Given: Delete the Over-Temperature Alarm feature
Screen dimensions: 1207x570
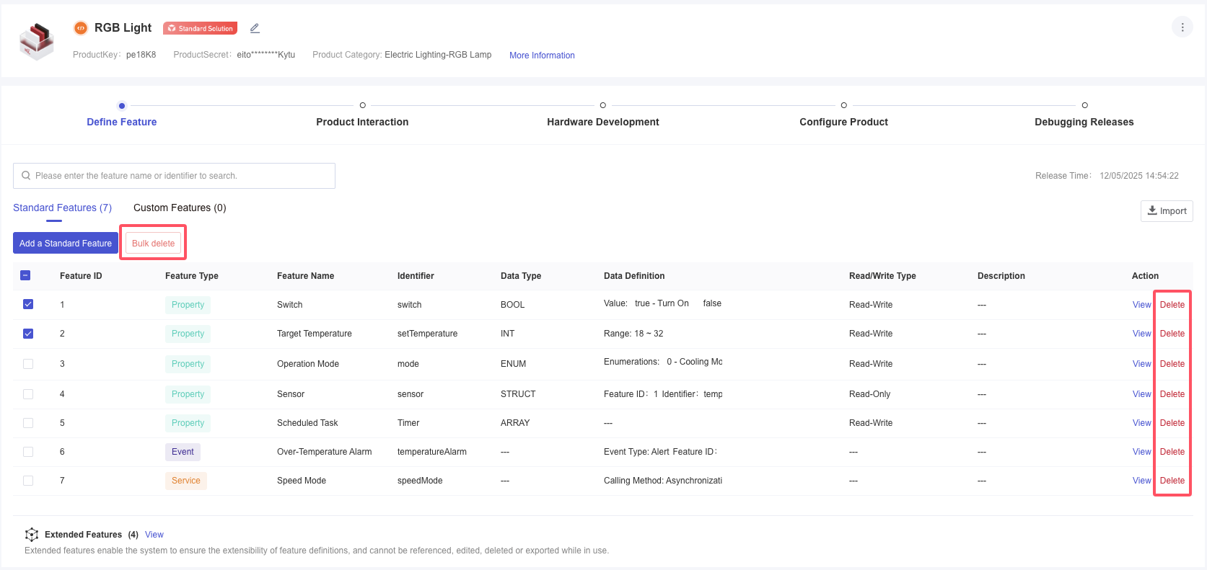Looking at the screenshot, I should 1172,452.
